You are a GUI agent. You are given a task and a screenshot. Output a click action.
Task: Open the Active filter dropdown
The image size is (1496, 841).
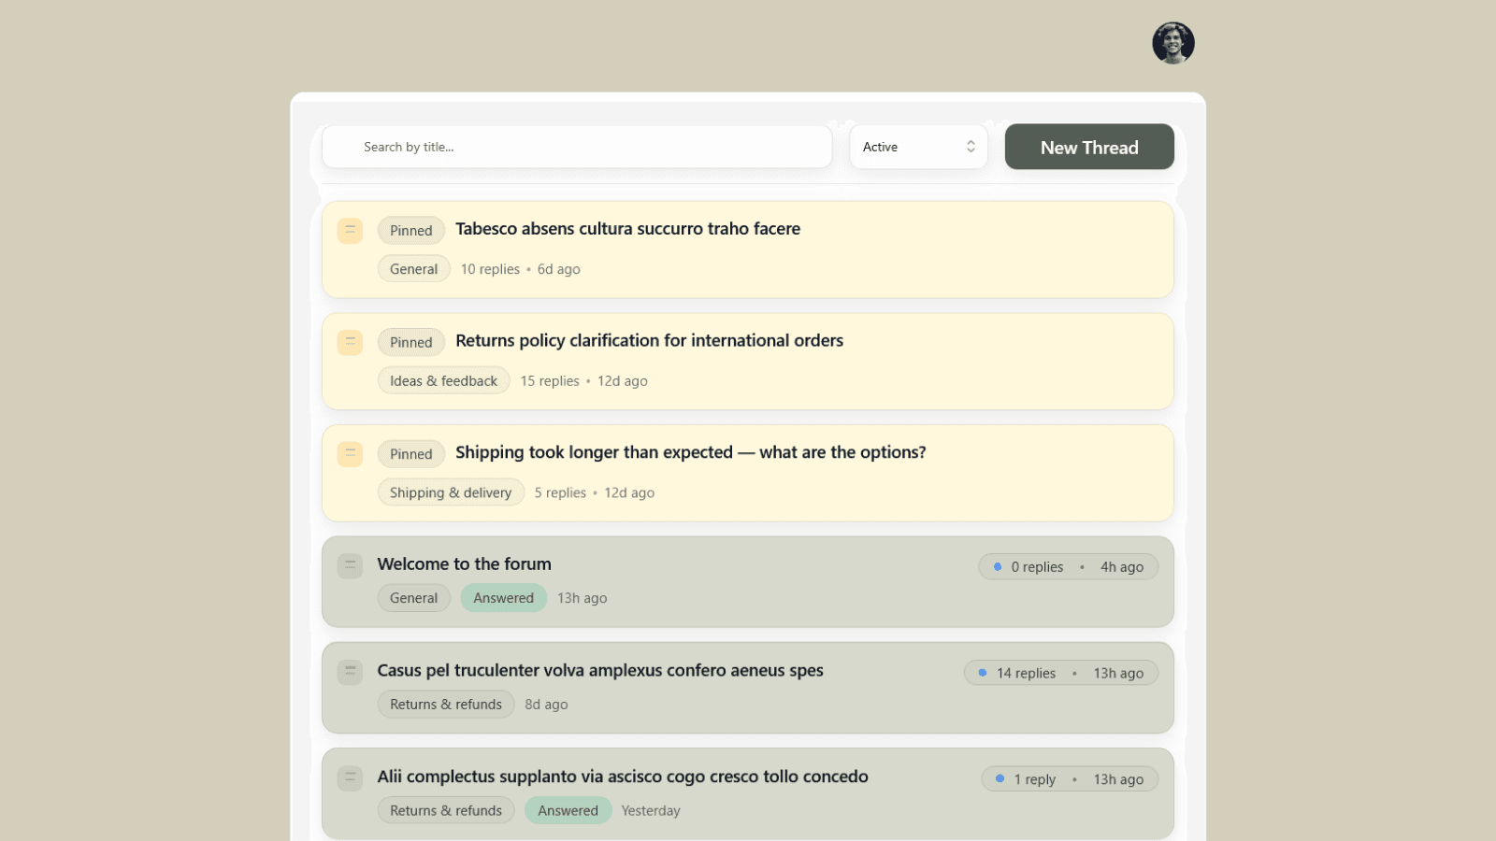[x=918, y=147]
